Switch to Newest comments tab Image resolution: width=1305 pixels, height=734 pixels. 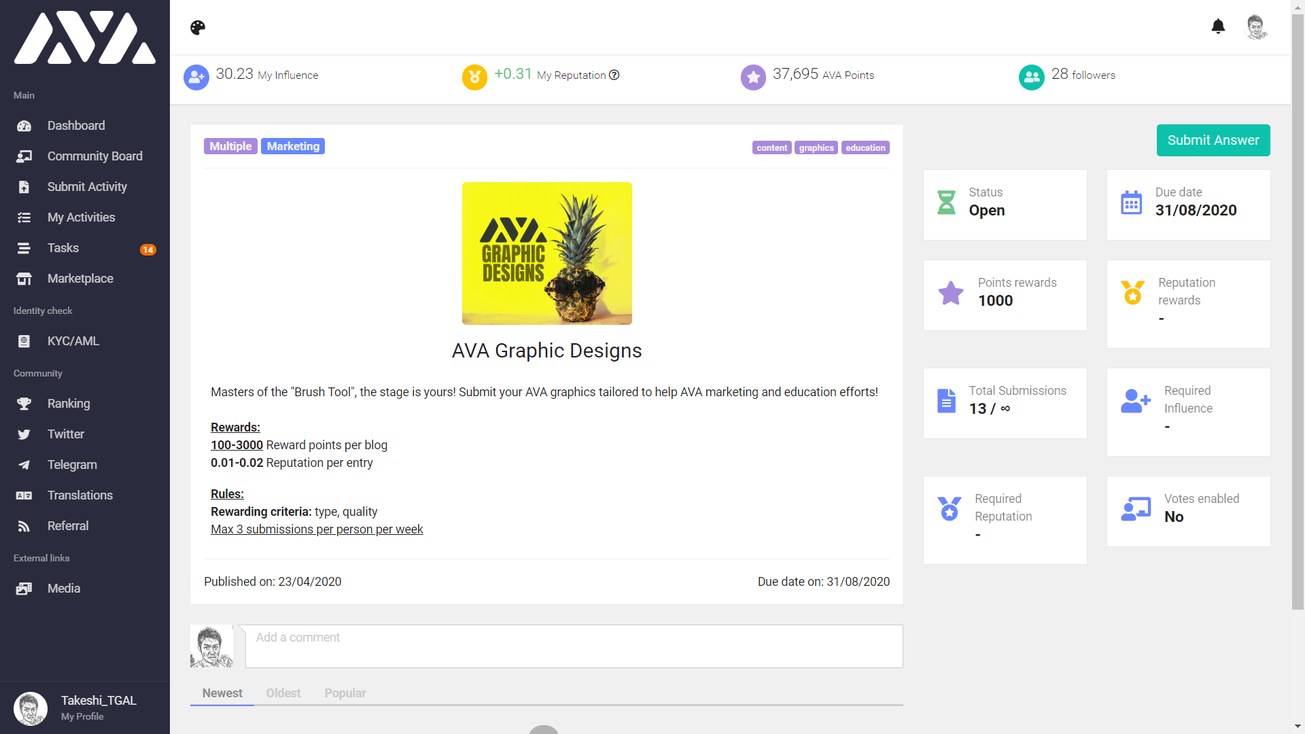tap(222, 693)
